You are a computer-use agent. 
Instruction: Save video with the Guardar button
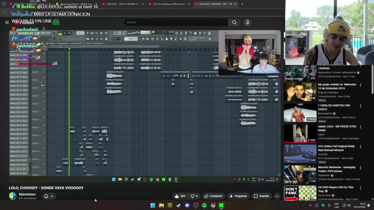[x=261, y=196]
